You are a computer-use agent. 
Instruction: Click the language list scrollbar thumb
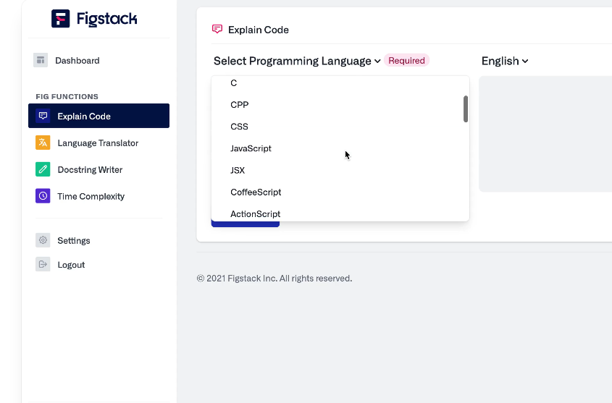point(466,109)
